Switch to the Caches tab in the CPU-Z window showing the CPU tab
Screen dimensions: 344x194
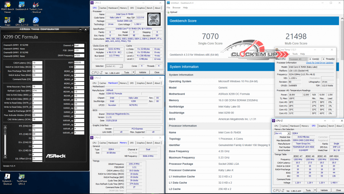[x=103, y=8]
